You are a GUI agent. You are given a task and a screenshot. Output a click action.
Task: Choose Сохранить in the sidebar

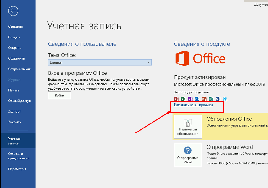coord(16,58)
